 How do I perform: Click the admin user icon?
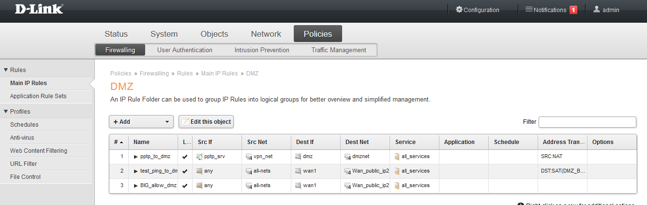coord(597,10)
